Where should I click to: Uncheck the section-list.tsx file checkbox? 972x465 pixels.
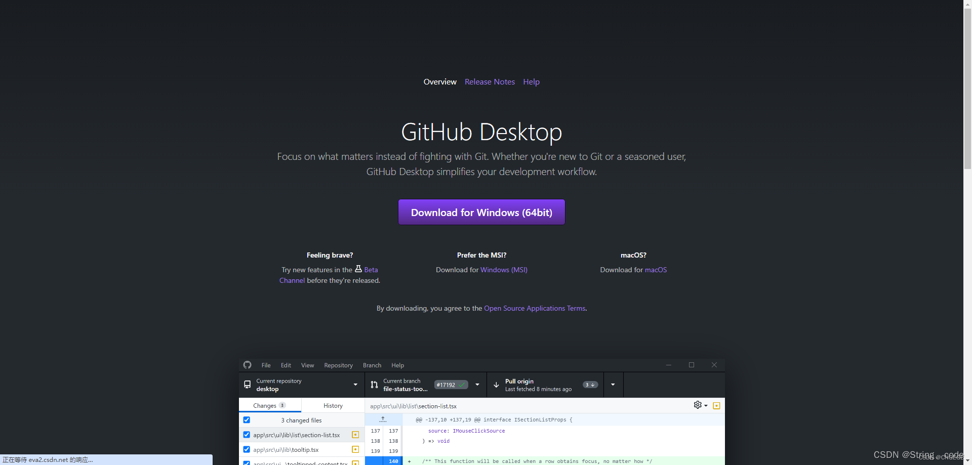247,435
